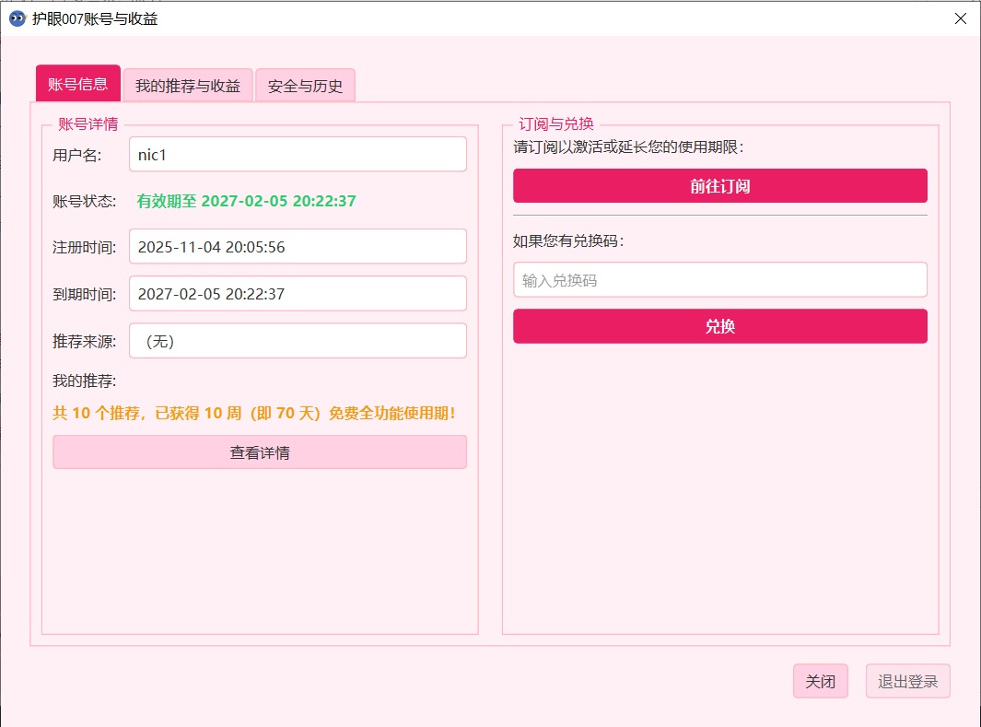Switch to the 安全与历史 tab

coord(305,84)
